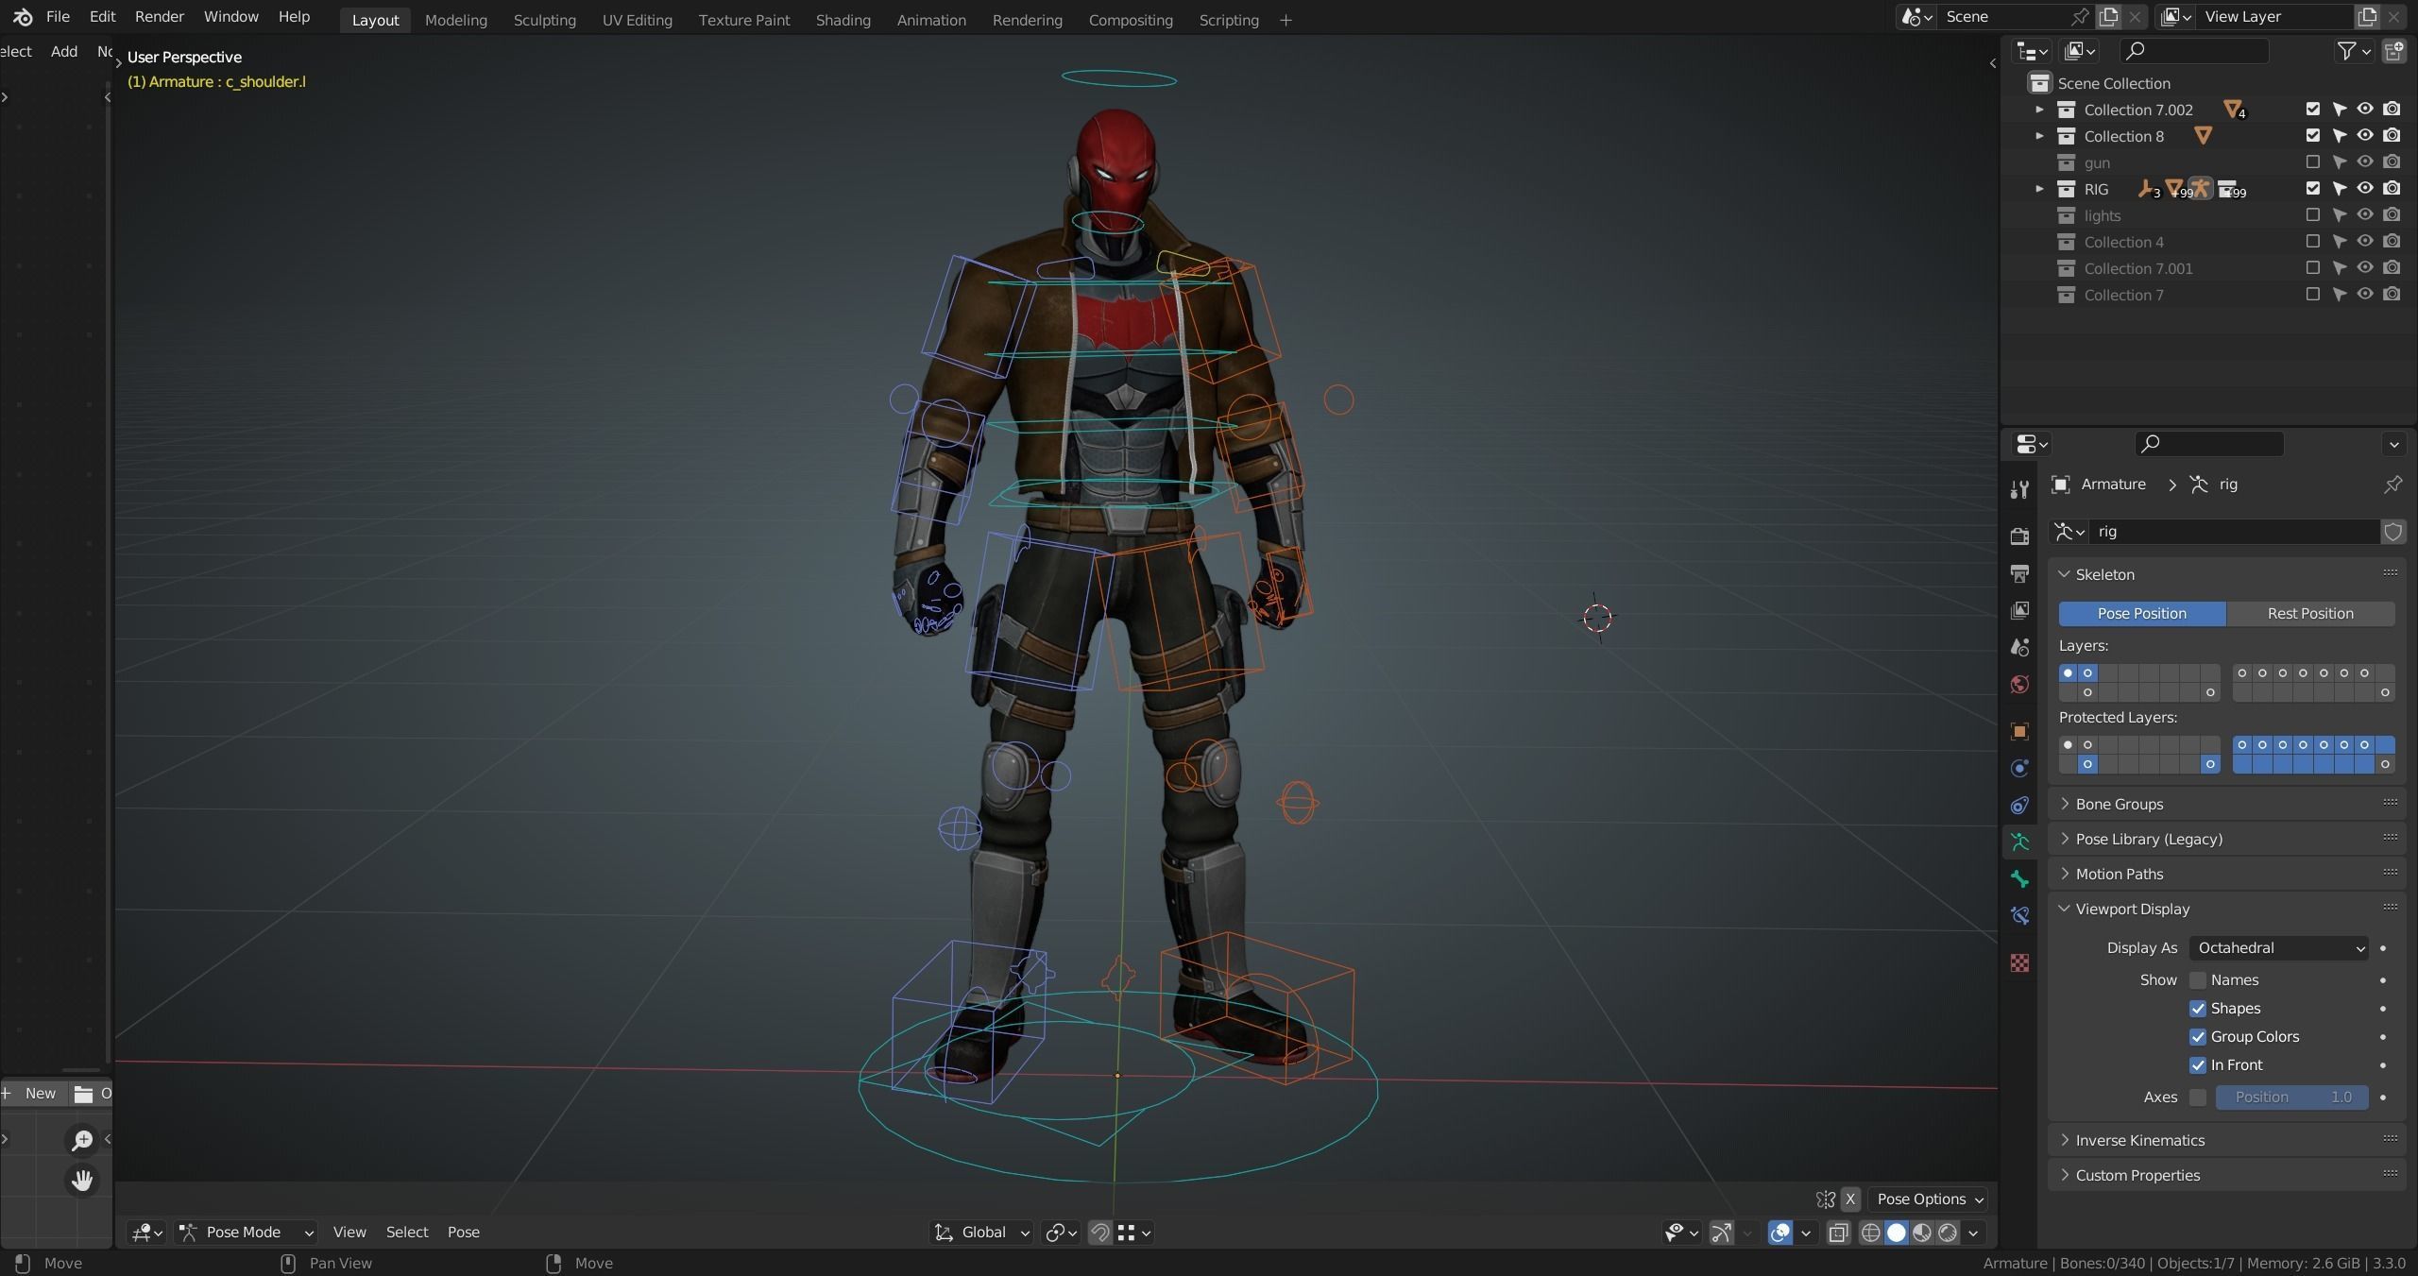Open the Object properties tab
Screen dimensions: 2418x1276
2019,731
